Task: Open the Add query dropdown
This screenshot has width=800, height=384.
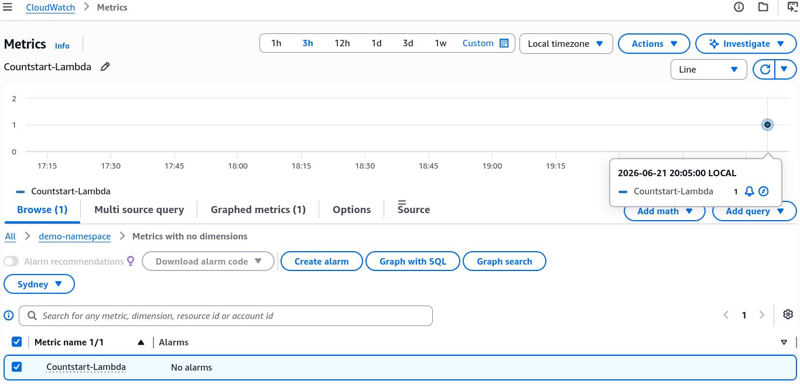Action: click(754, 211)
